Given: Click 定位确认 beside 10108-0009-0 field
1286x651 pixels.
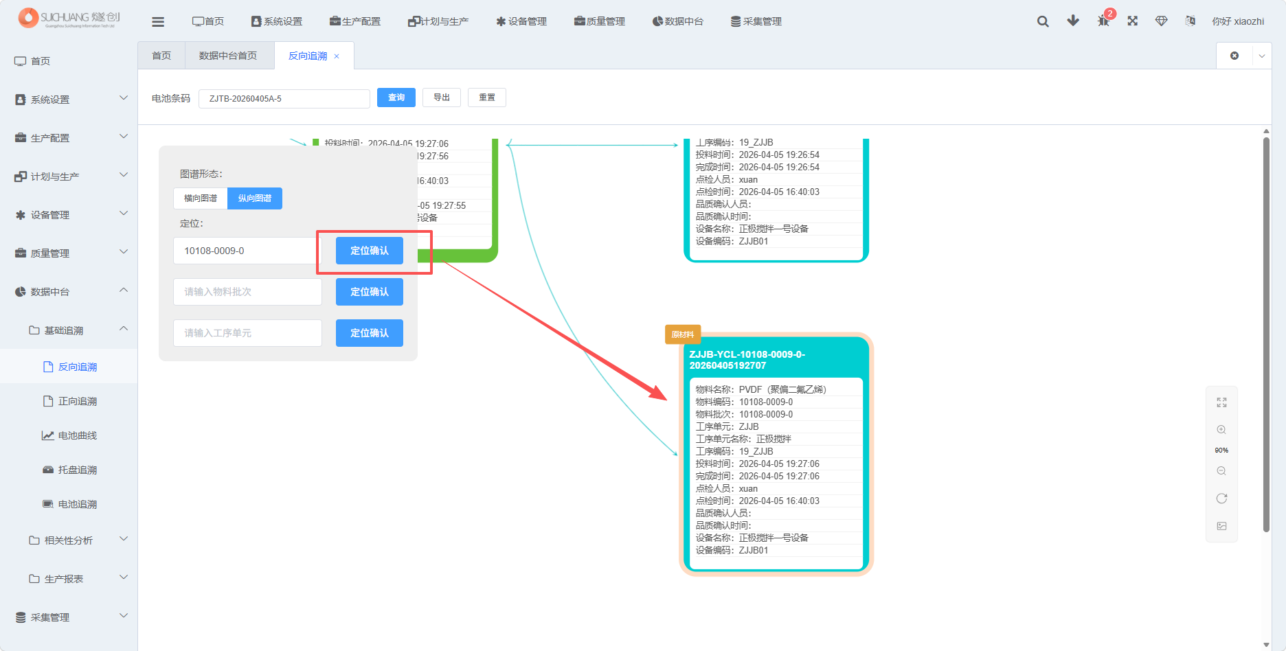Looking at the screenshot, I should (x=370, y=251).
